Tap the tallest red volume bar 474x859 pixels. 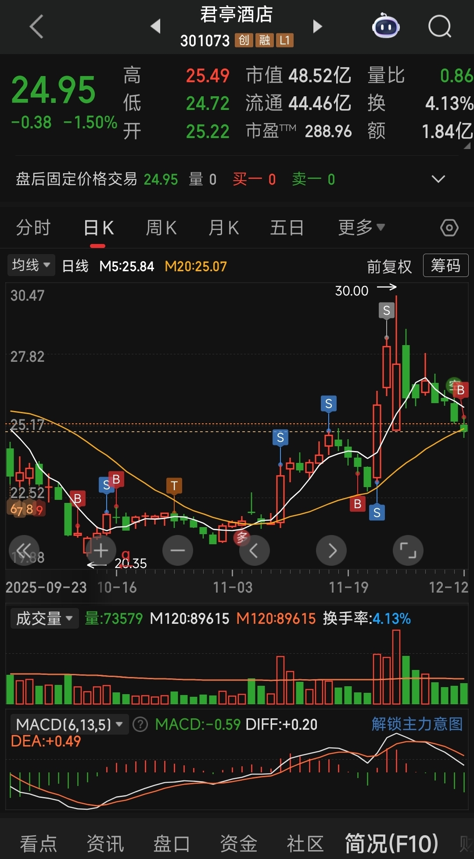396,667
